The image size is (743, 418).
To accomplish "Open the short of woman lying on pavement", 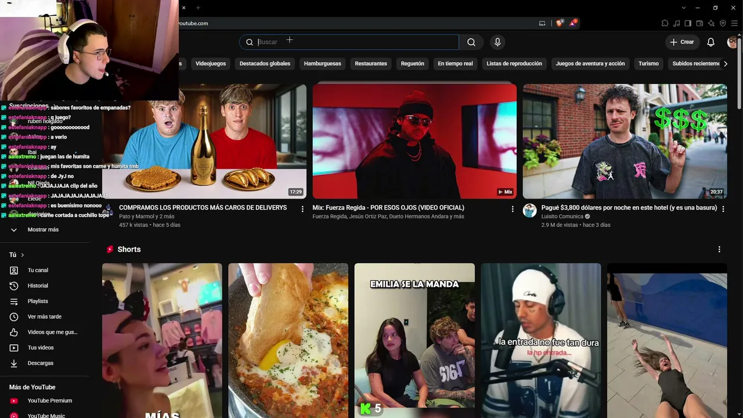I will [x=667, y=341].
